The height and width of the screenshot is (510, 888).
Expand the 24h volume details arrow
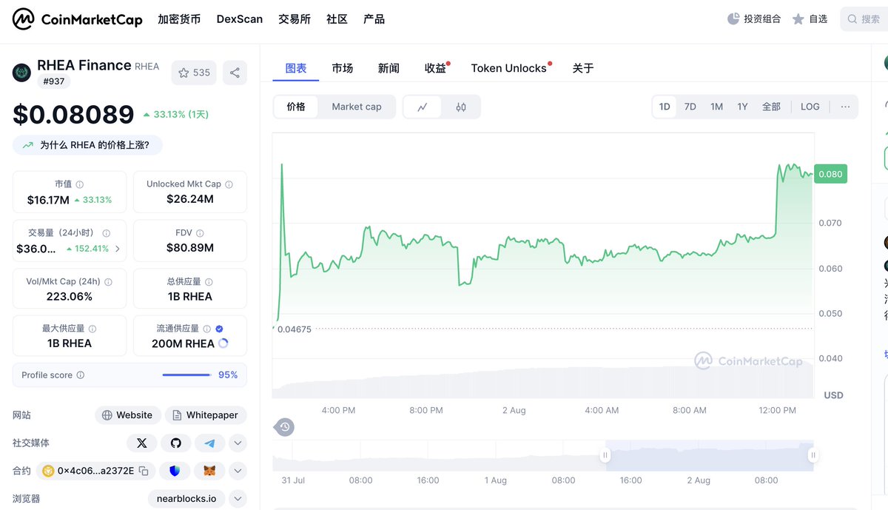pos(118,249)
